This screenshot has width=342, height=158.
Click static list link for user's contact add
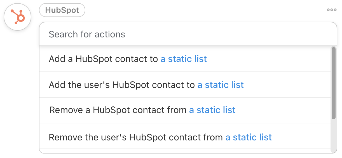coord(221,85)
